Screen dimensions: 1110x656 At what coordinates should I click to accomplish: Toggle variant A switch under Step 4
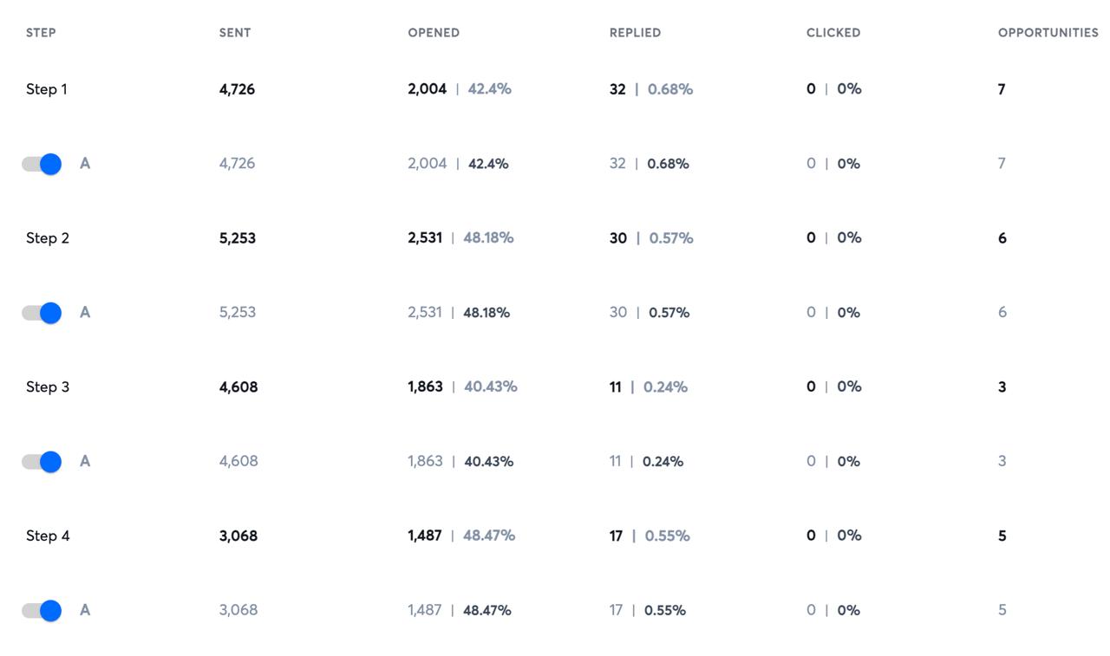coord(42,611)
